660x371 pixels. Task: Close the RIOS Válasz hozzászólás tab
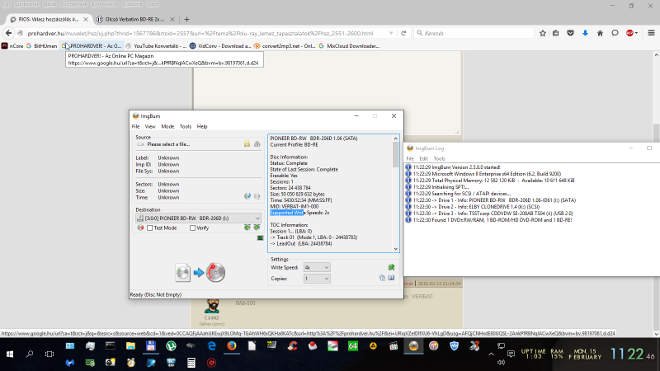tap(86, 19)
